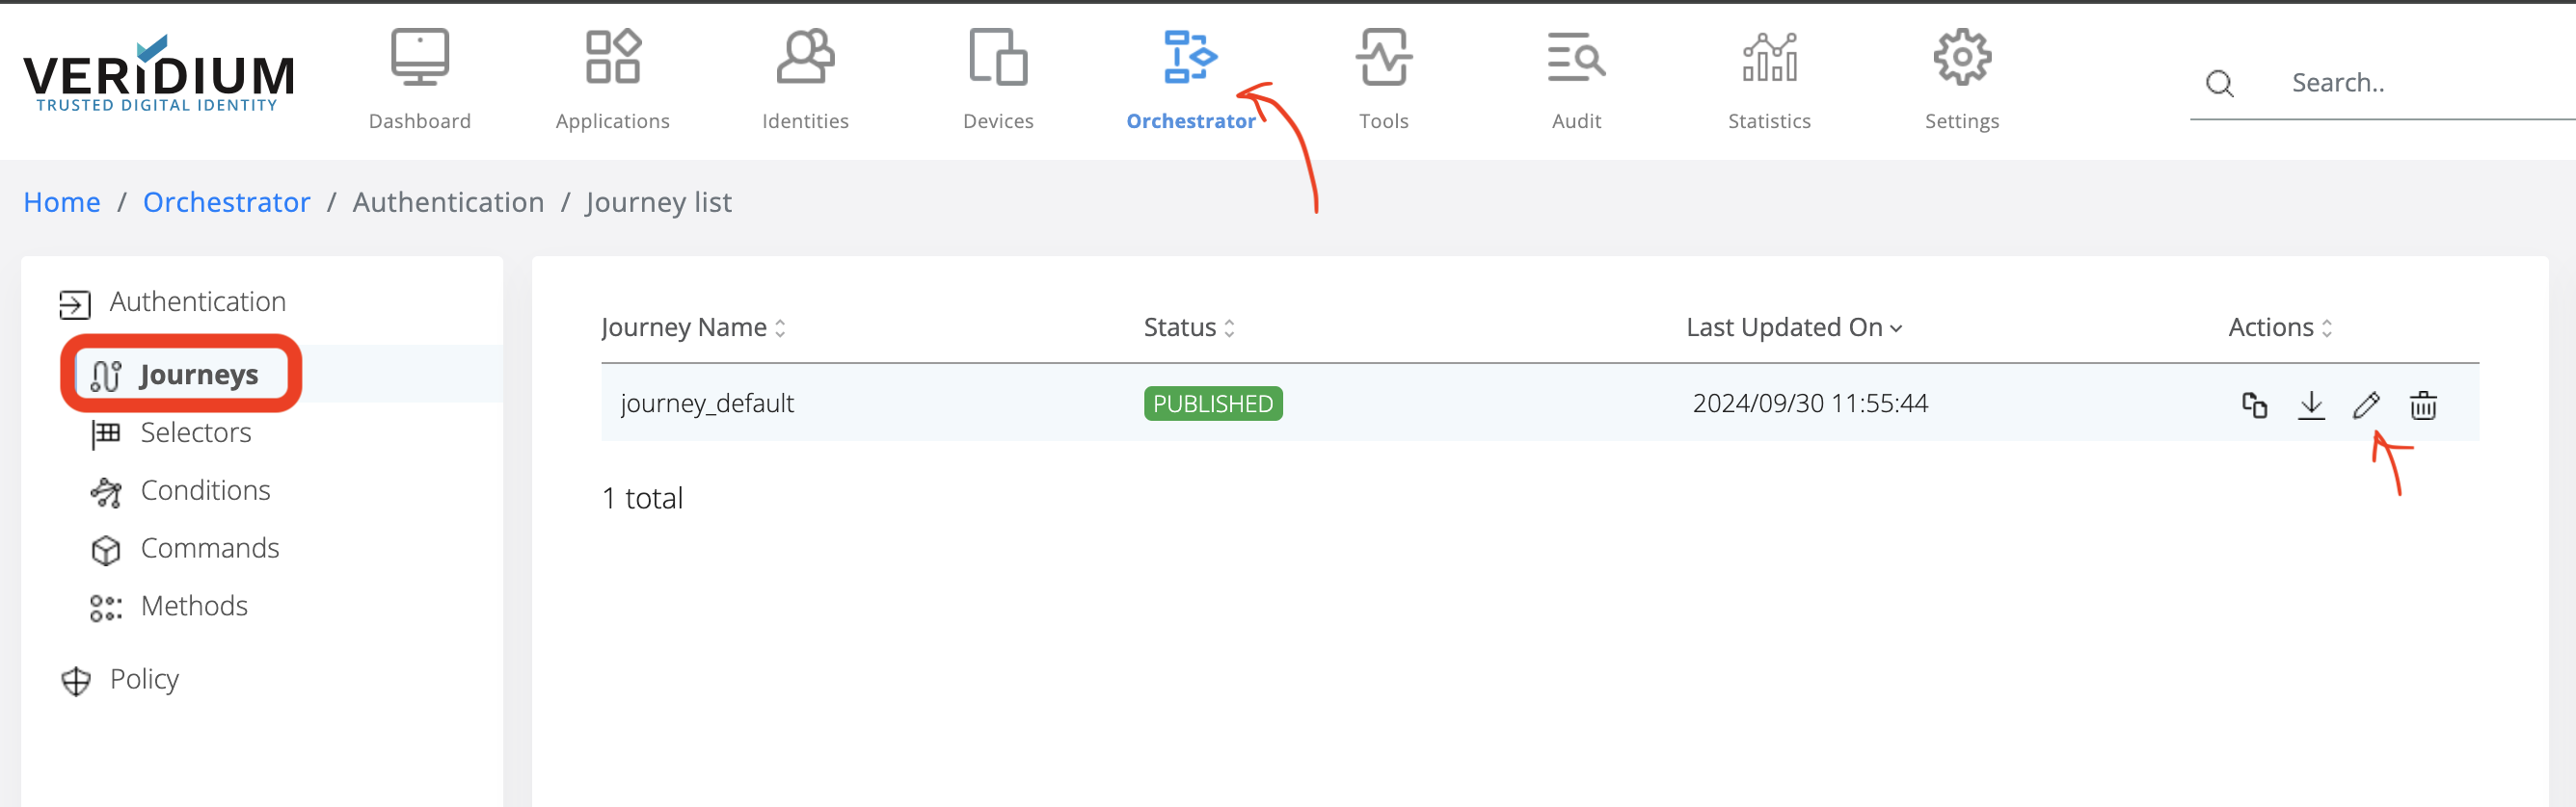Download the journey_default journey
The width and height of the screenshot is (2576, 807).
point(2311,404)
